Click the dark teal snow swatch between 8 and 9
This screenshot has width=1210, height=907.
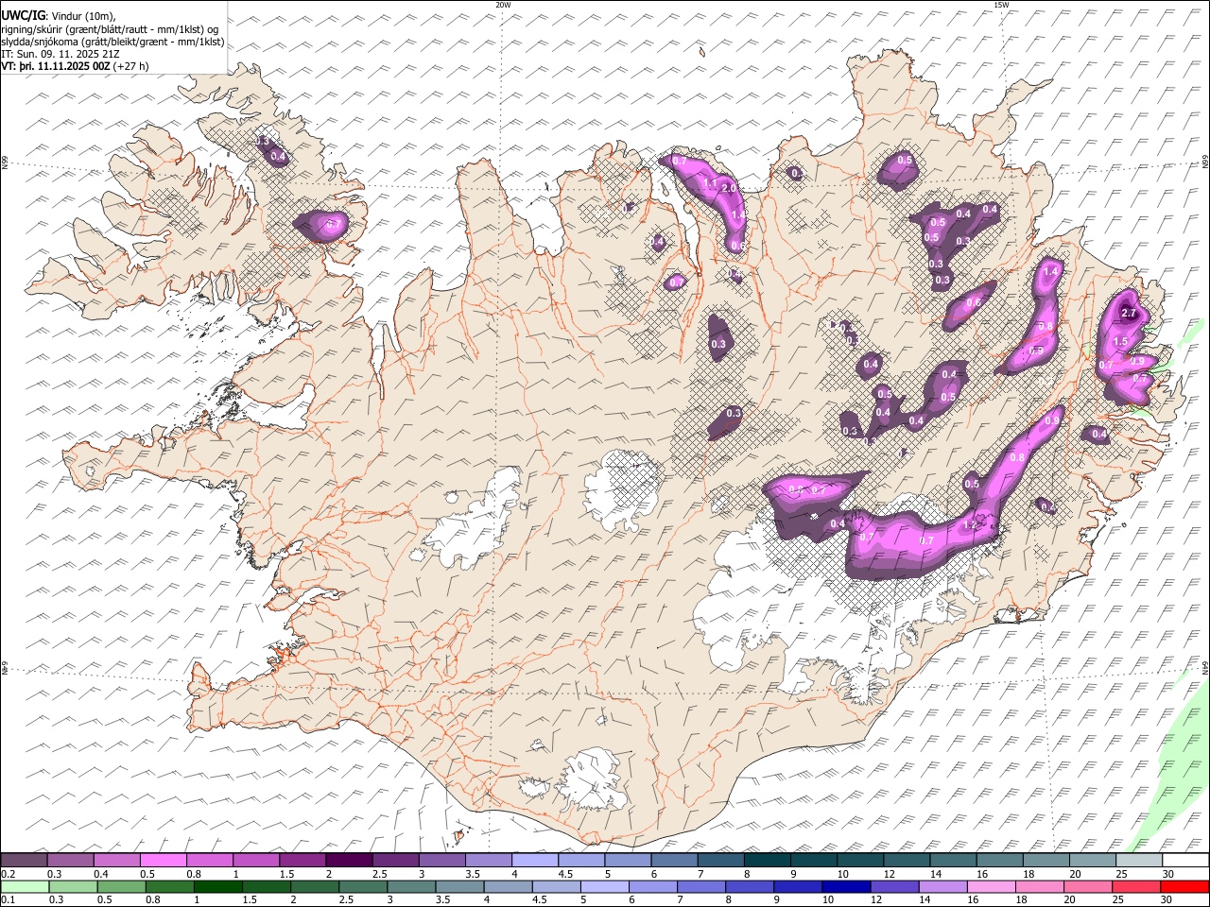point(768,860)
